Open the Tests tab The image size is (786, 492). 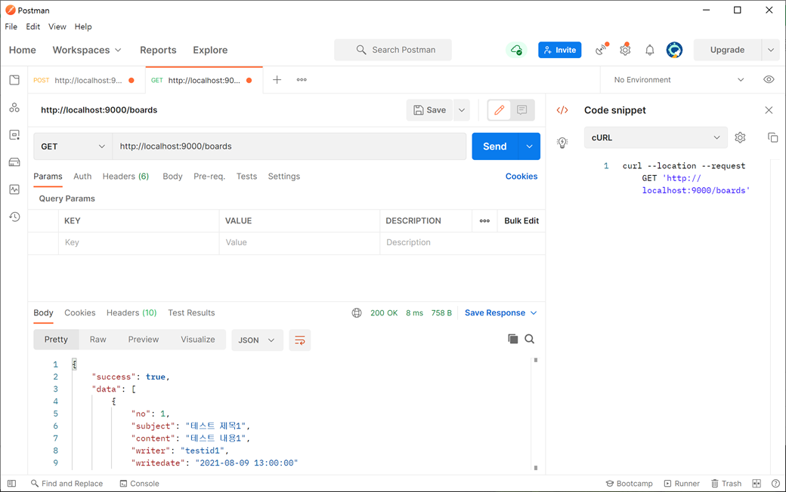click(246, 176)
